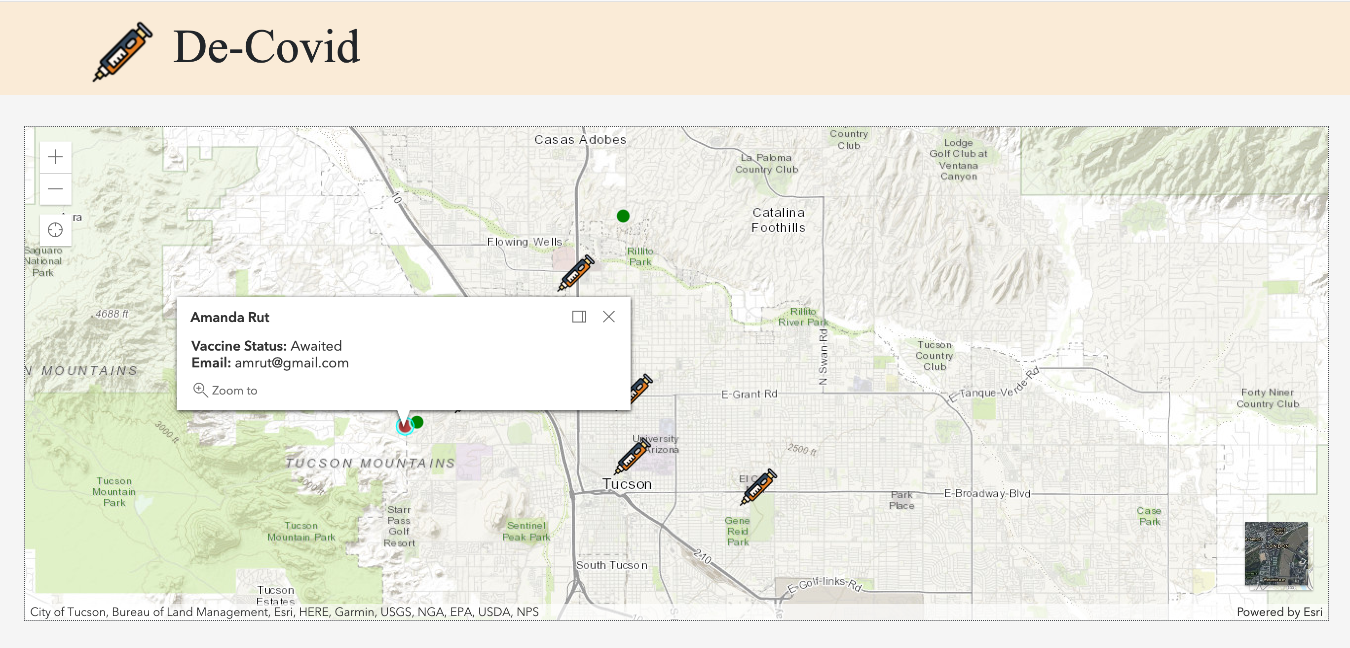Dock the Amanda Rut popup

(579, 317)
